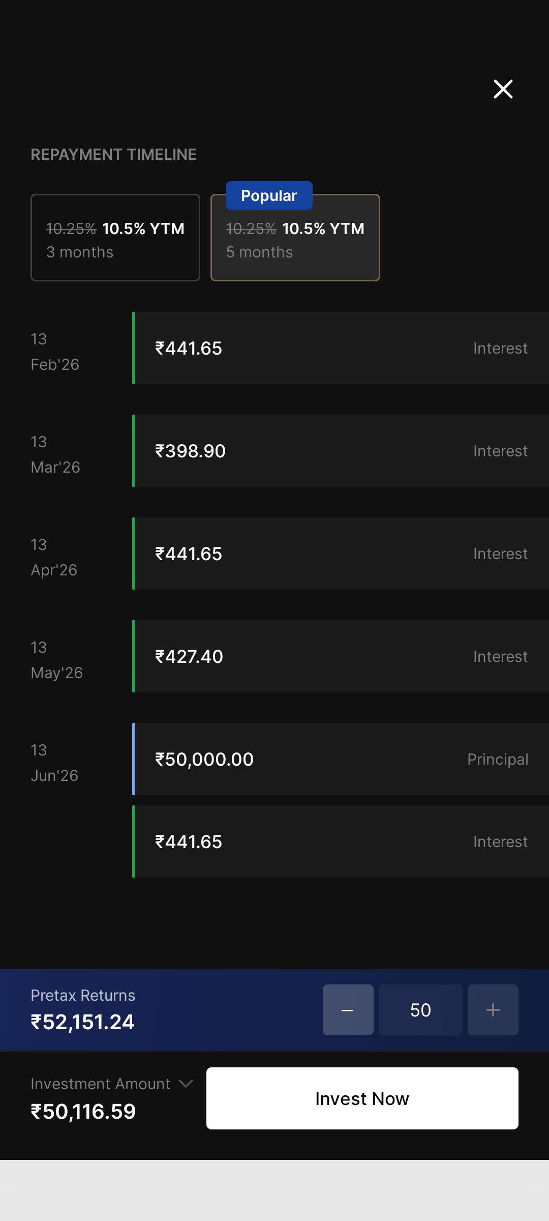The width and height of the screenshot is (549, 1221).
Task: Tap the 13 Mar'26 ₹398.90 interest row
Action: coord(341,451)
